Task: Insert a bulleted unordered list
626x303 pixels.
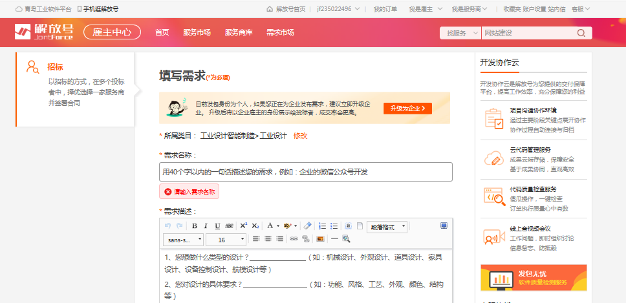Action: click(334, 226)
